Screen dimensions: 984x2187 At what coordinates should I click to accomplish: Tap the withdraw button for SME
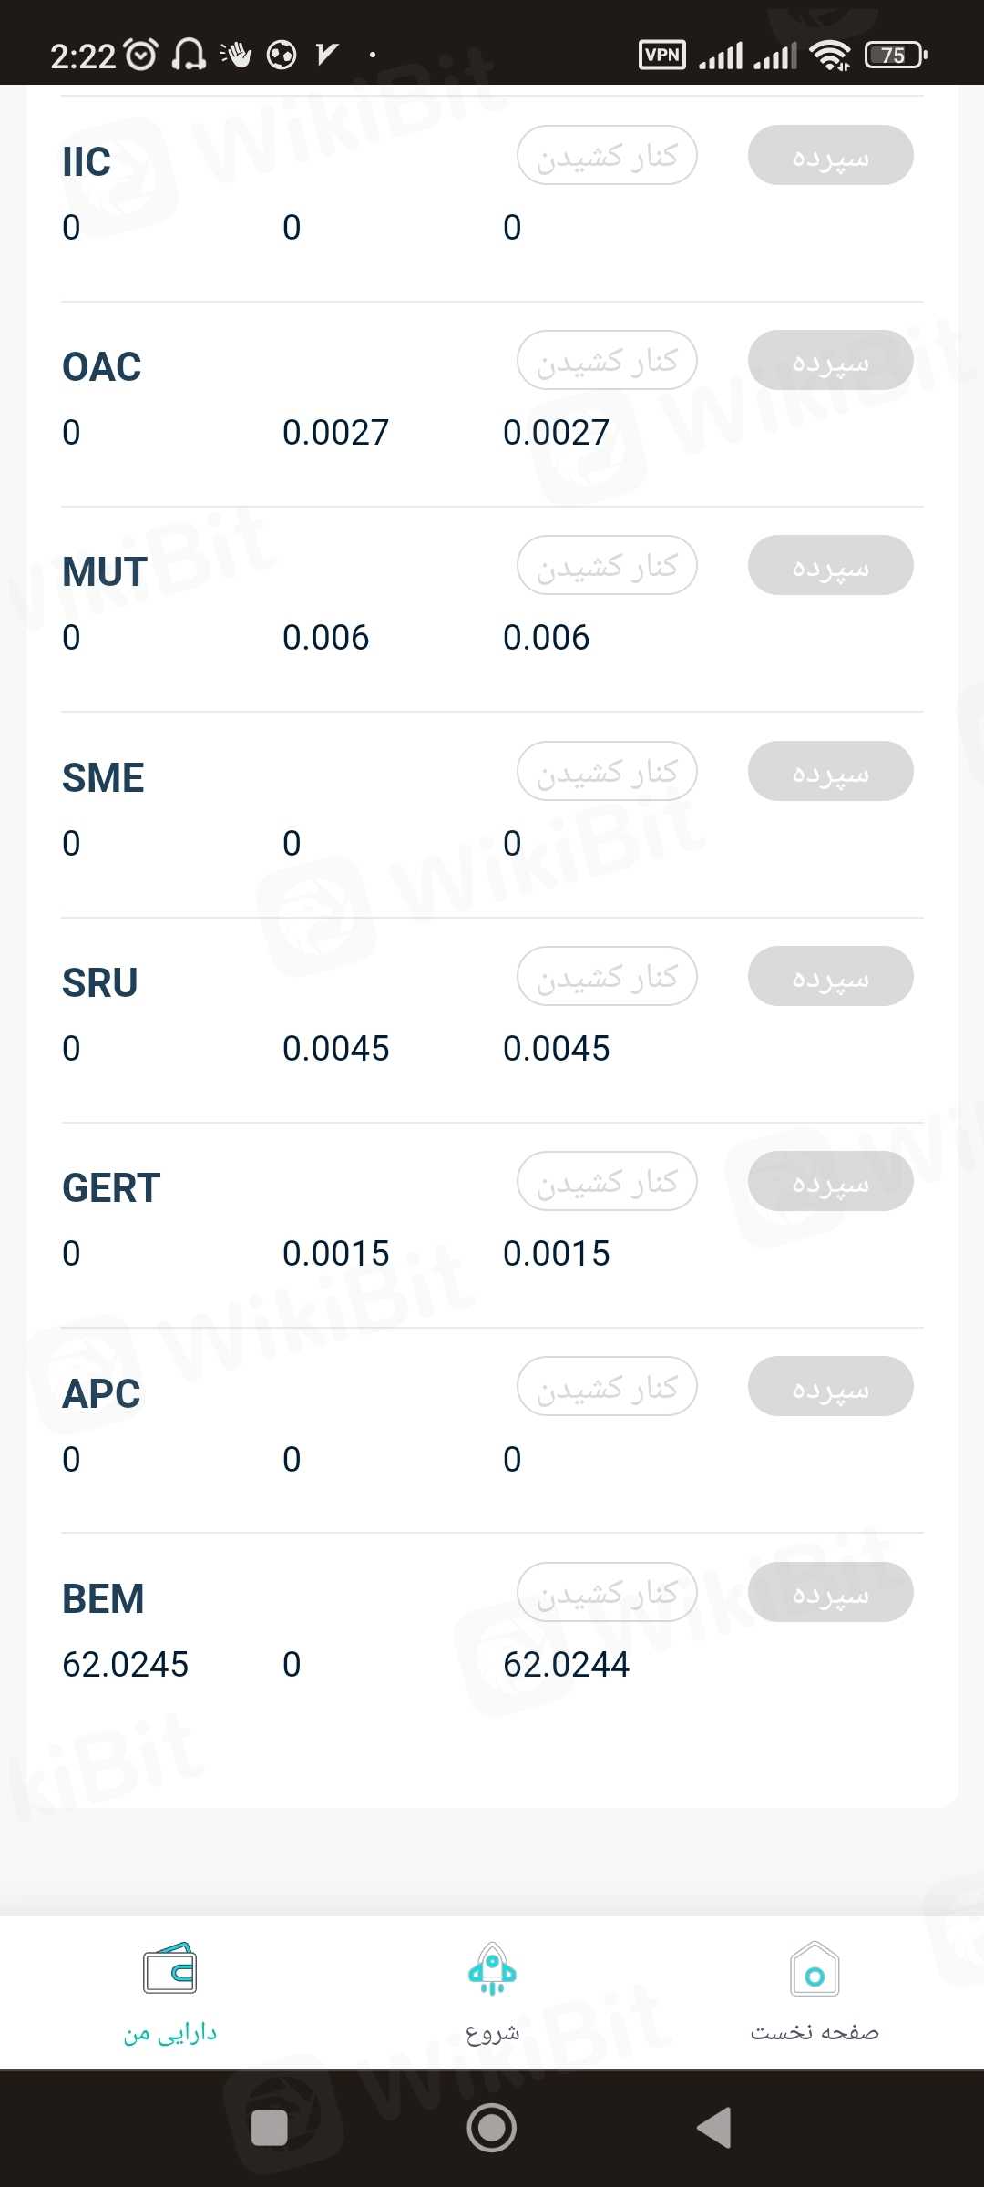click(x=607, y=772)
